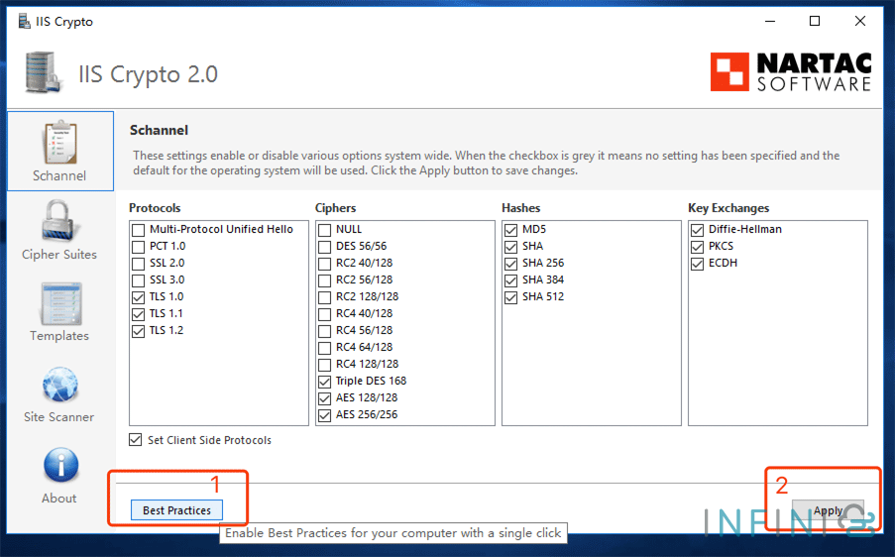The width and height of the screenshot is (895, 557).
Task: Toggle SHA 512 hash checkbox
Action: coord(510,297)
